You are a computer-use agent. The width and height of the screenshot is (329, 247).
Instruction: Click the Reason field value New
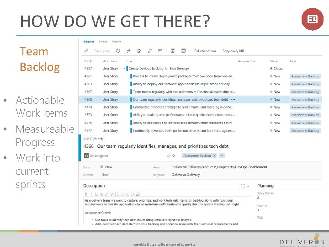click(105, 175)
